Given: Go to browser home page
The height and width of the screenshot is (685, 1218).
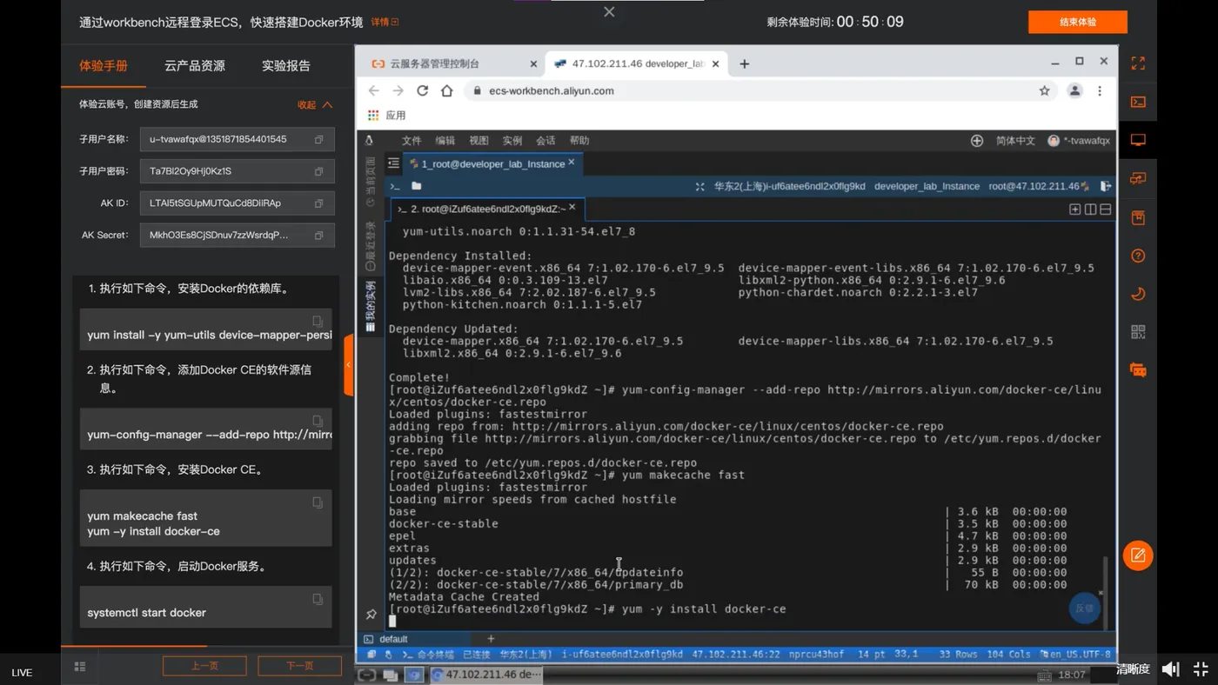Looking at the screenshot, I should click(446, 90).
